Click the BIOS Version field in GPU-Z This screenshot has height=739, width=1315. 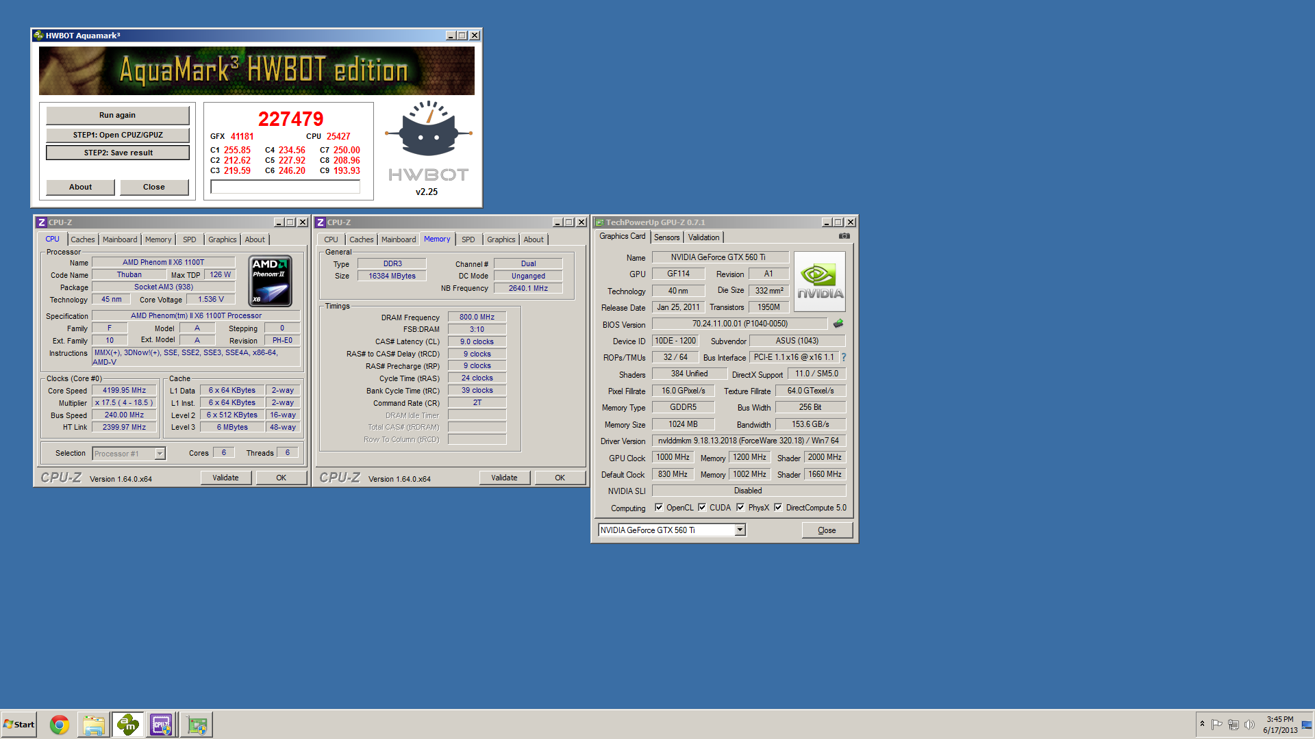click(740, 324)
